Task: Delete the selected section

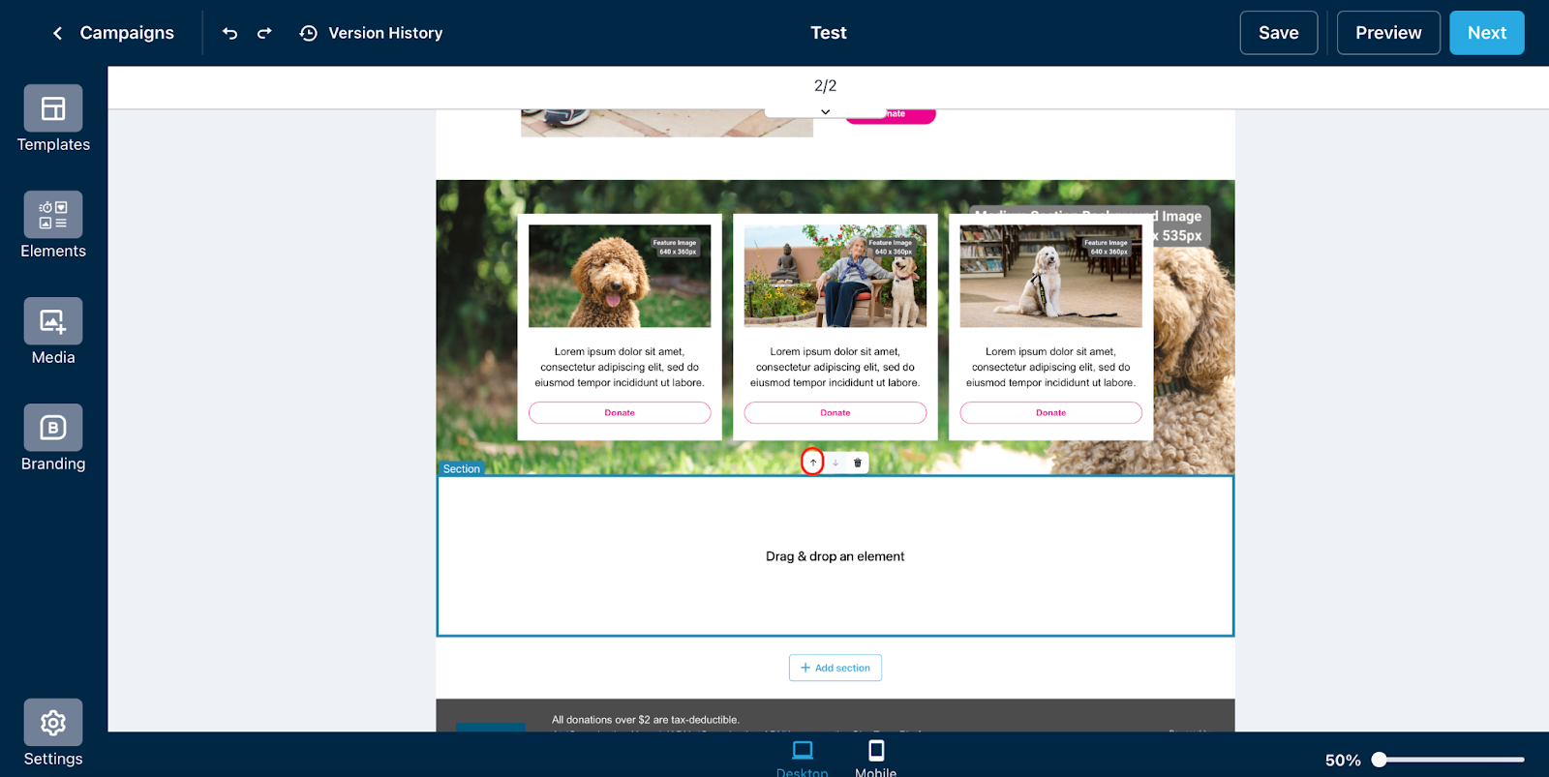Action: tap(858, 463)
